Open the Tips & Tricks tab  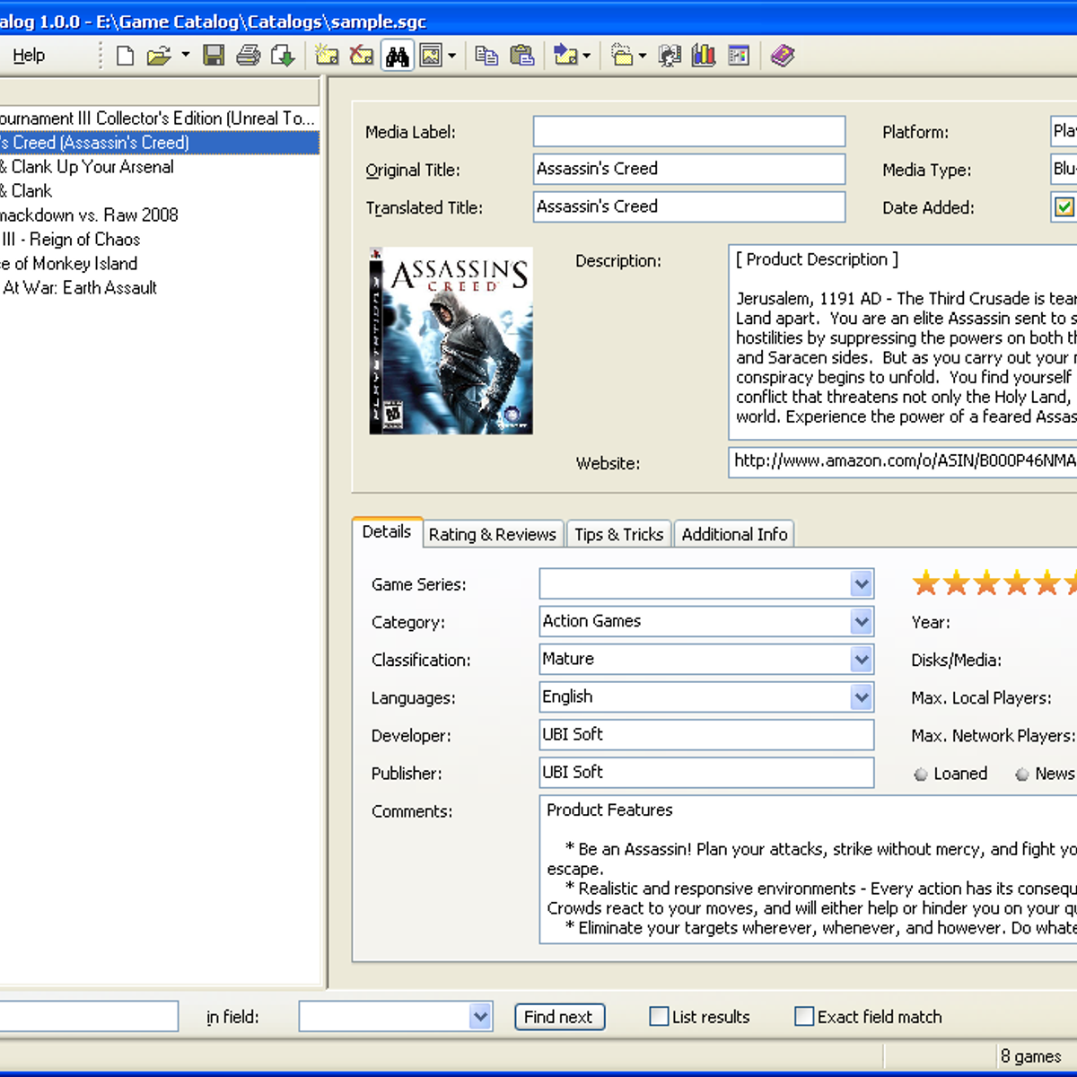click(x=619, y=534)
